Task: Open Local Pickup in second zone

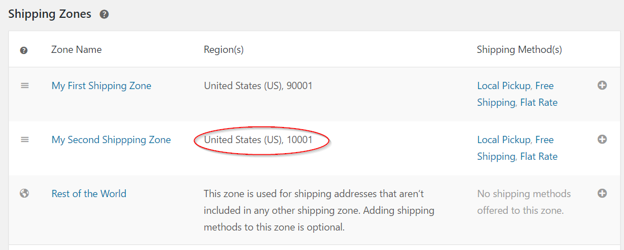Action: tap(503, 140)
